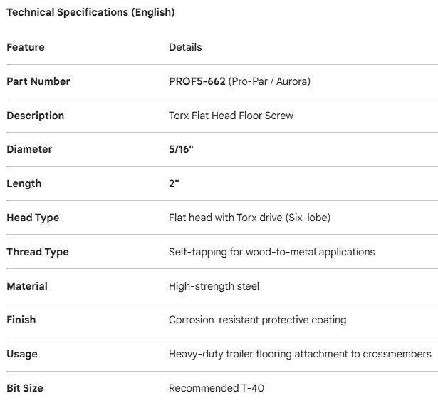Viewport: 438px width, 401px height.
Task: Click the High-strength steel material value
Action: click(214, 286)
